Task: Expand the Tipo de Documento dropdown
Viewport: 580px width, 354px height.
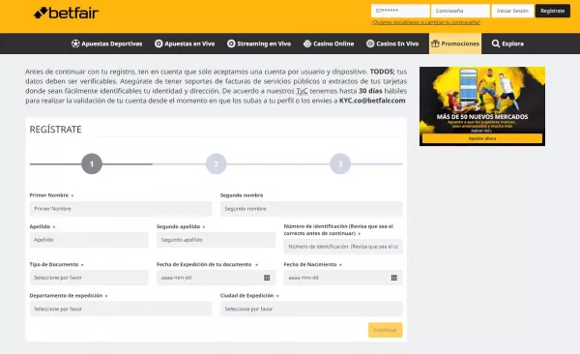Action: click(89, 278)
